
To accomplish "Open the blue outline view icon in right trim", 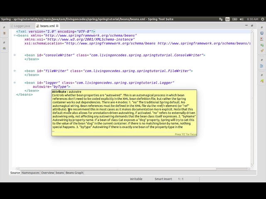I will point(262,66).
